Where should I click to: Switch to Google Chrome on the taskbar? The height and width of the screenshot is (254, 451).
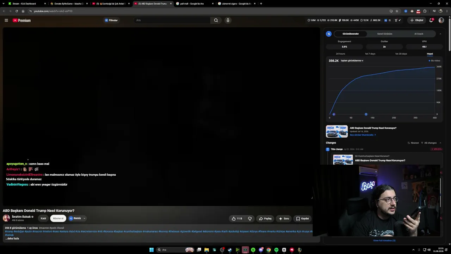(x=268, y=250)
